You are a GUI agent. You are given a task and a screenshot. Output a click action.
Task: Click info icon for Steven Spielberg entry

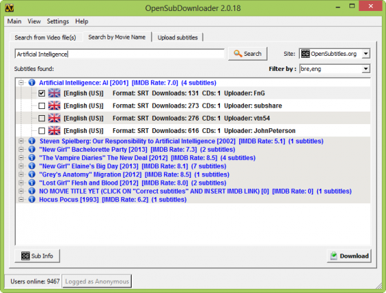tap(32, 141)
